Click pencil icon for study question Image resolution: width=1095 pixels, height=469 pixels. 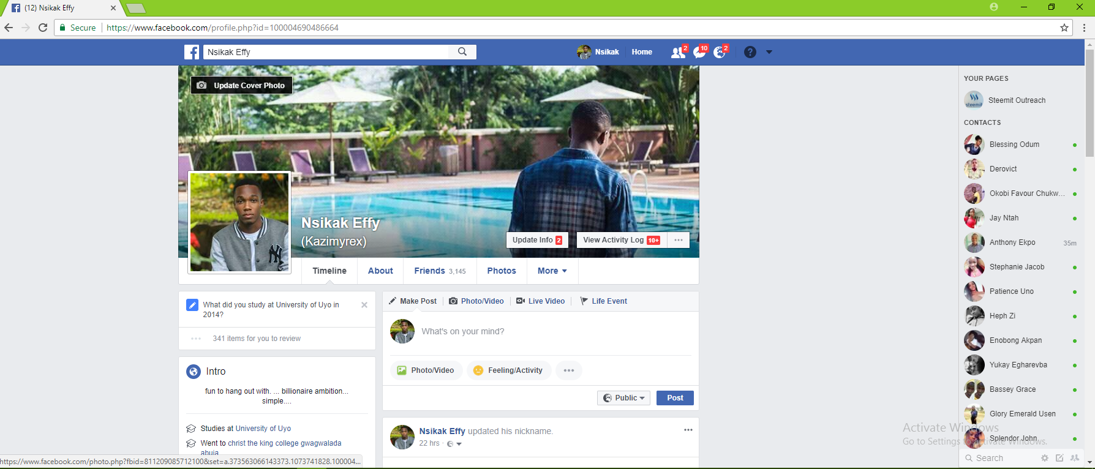pyautogui.click(x=192, y=305)
